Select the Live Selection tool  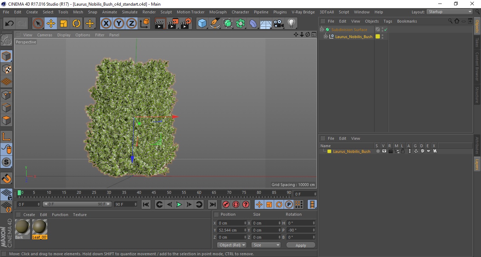(38, 24)
